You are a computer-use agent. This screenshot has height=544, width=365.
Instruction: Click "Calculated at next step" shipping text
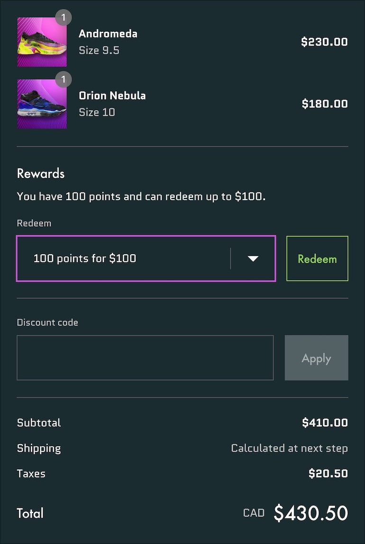coord(289,448)
